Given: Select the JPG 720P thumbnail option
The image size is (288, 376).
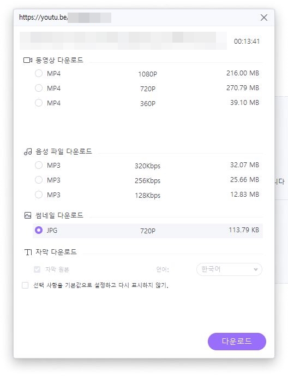Looking at the screenshot, I should (x=39, y=230).
